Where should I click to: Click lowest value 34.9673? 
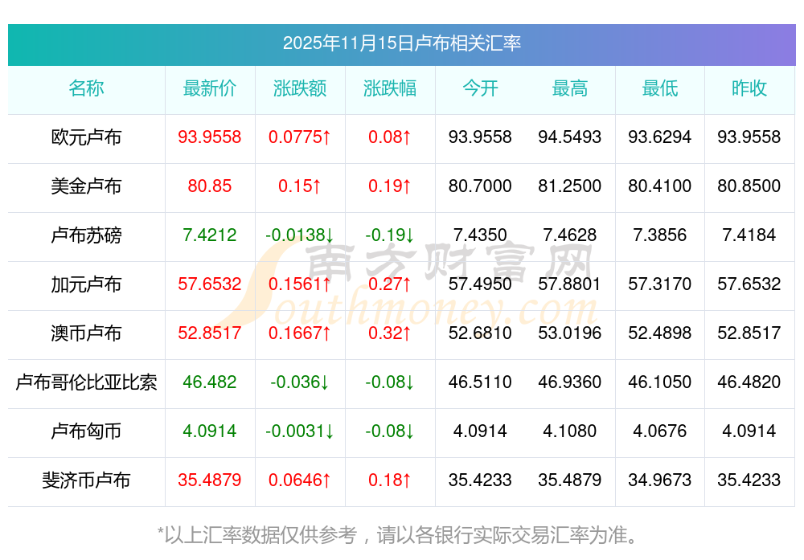pyautogui.click(x=660, y=480)
